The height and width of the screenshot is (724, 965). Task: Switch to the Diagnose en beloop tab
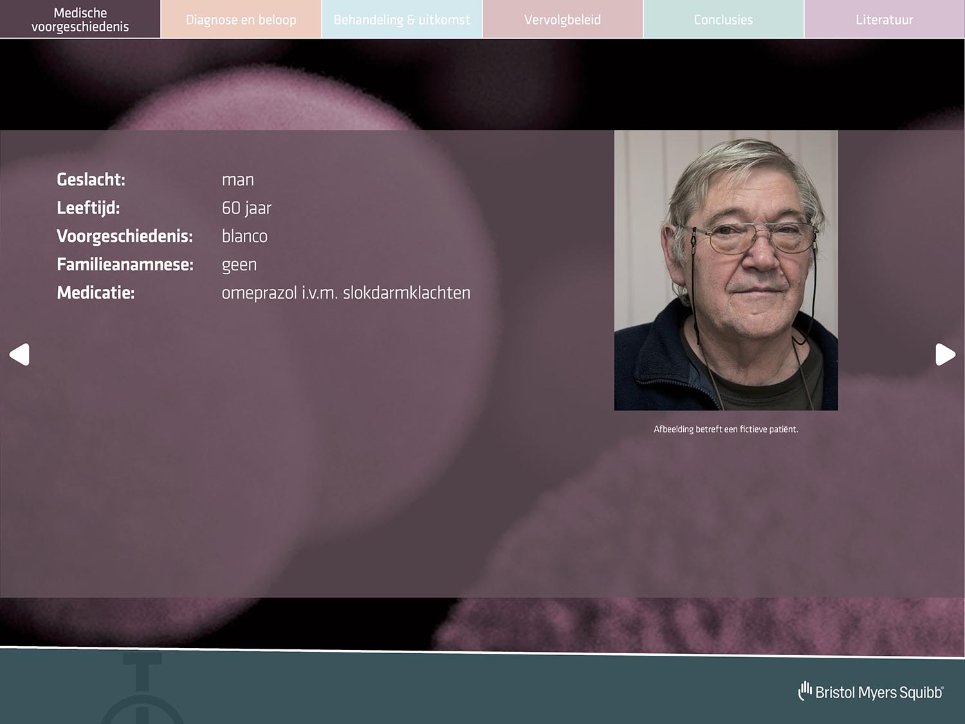(241, 19)
